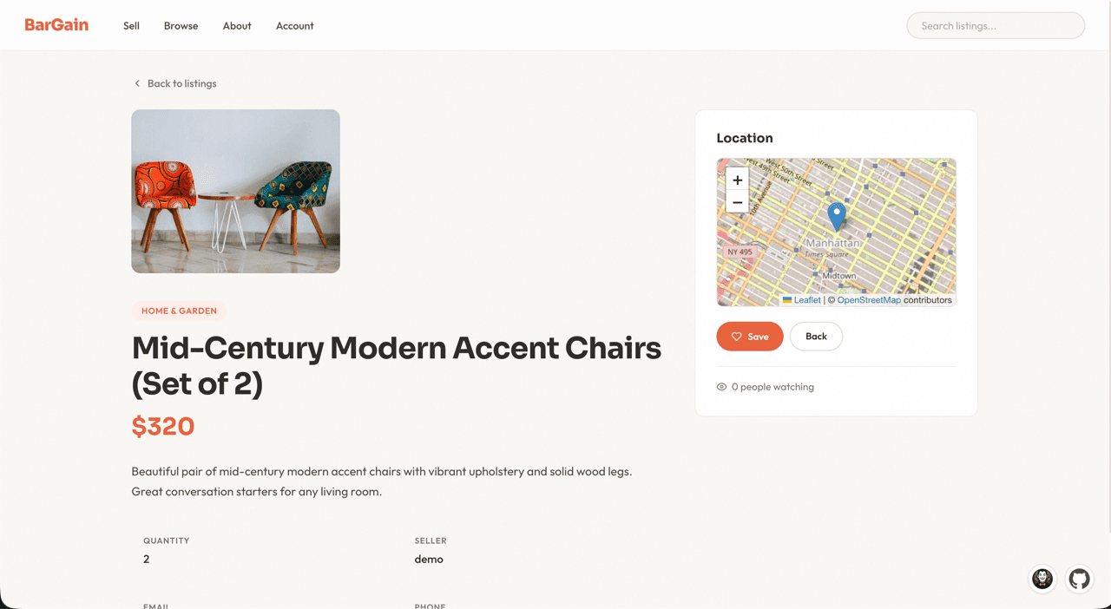Screen dimensions: 1111x609
Task: Open the About page
Action: click(237, 26)
